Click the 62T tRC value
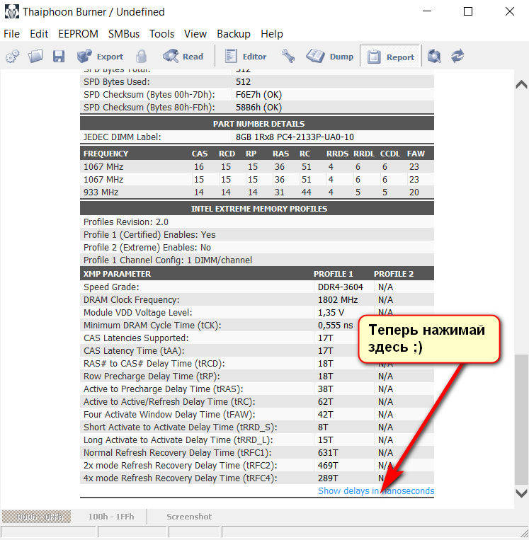Screen dimensions: 529x540 pos(325,401)
